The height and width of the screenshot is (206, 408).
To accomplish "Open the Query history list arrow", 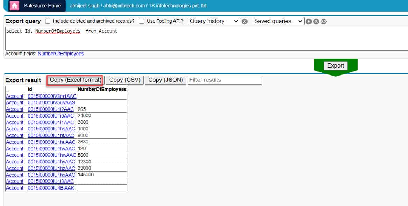I will [x=236, y=21].
